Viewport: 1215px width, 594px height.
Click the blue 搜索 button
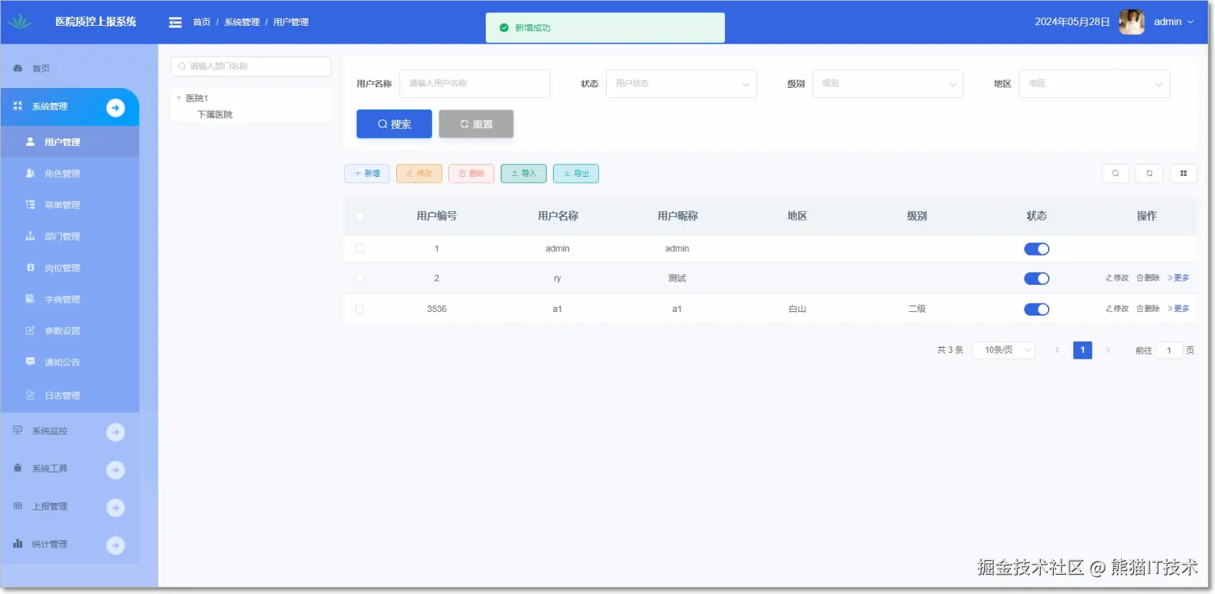[x=394, y=124]
